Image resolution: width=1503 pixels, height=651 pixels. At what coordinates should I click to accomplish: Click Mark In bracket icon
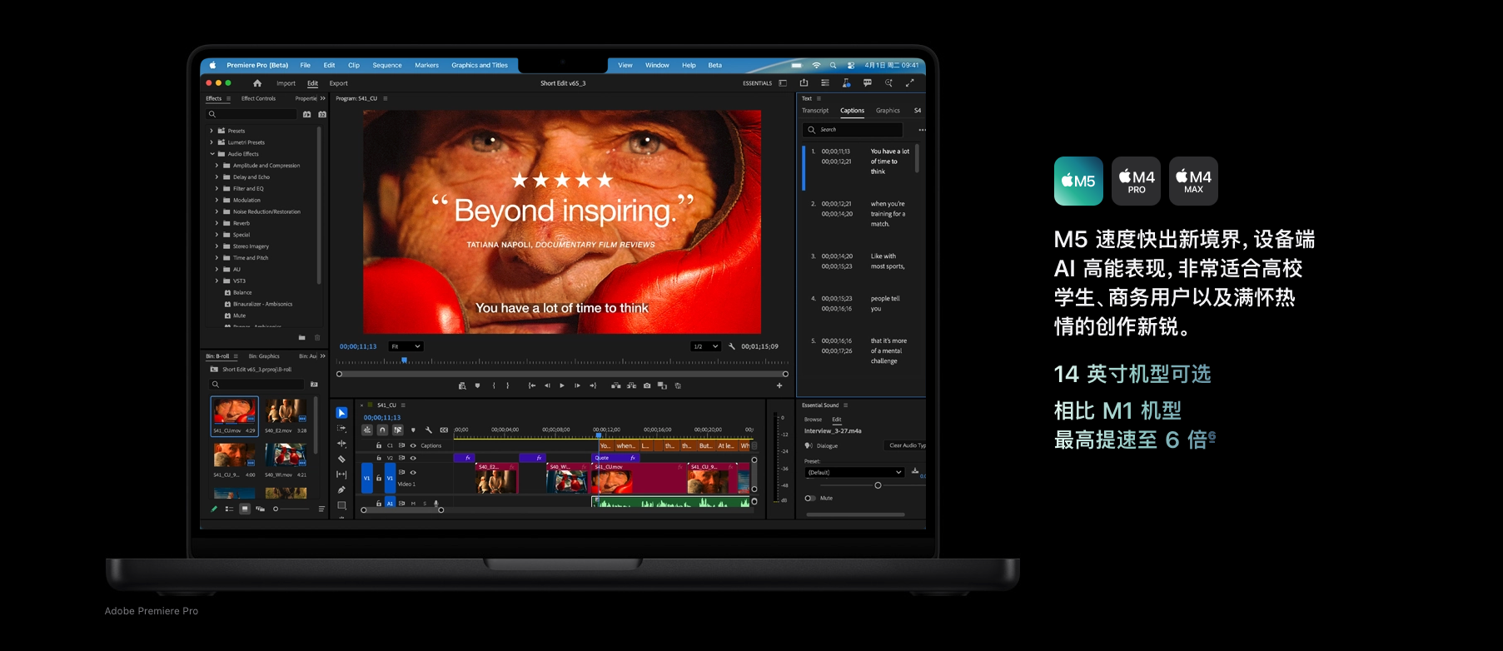tap(494, 385)
